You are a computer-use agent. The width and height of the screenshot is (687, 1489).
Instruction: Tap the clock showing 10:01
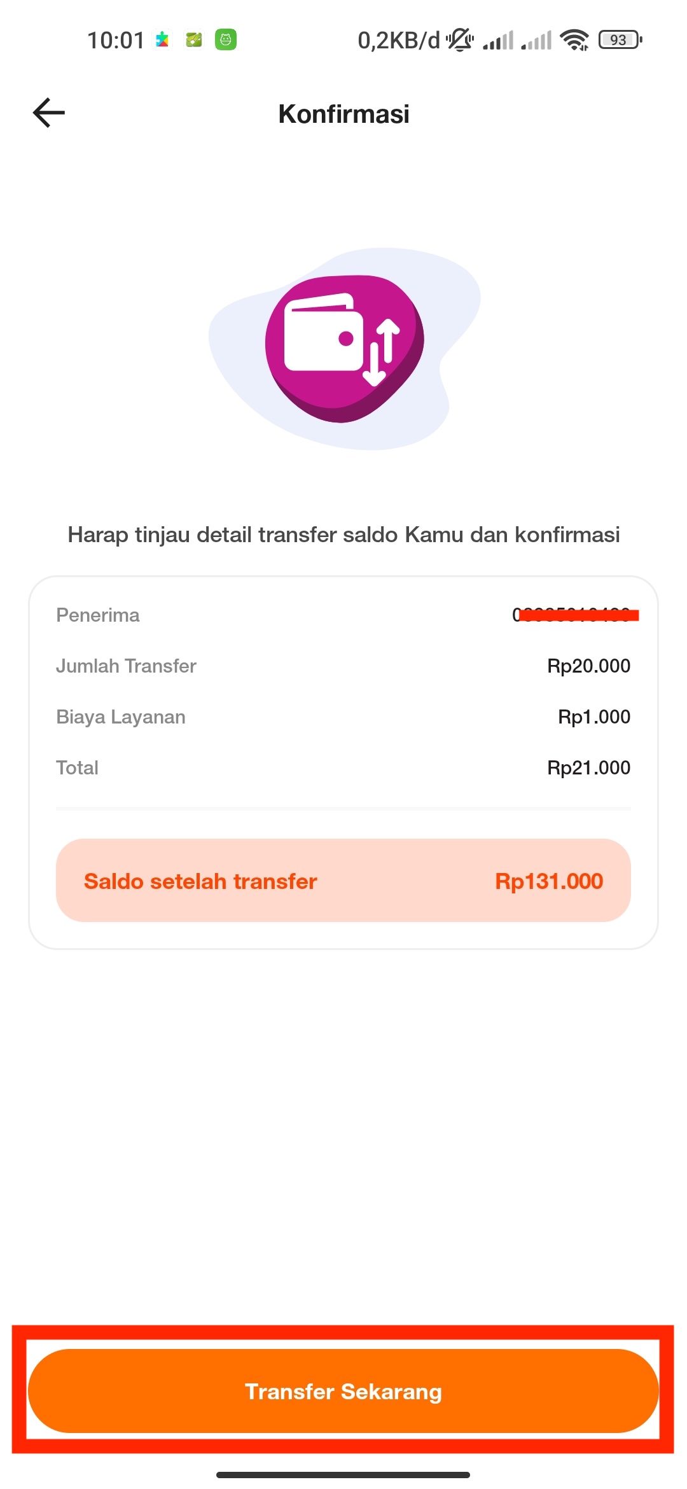[116, 40]
